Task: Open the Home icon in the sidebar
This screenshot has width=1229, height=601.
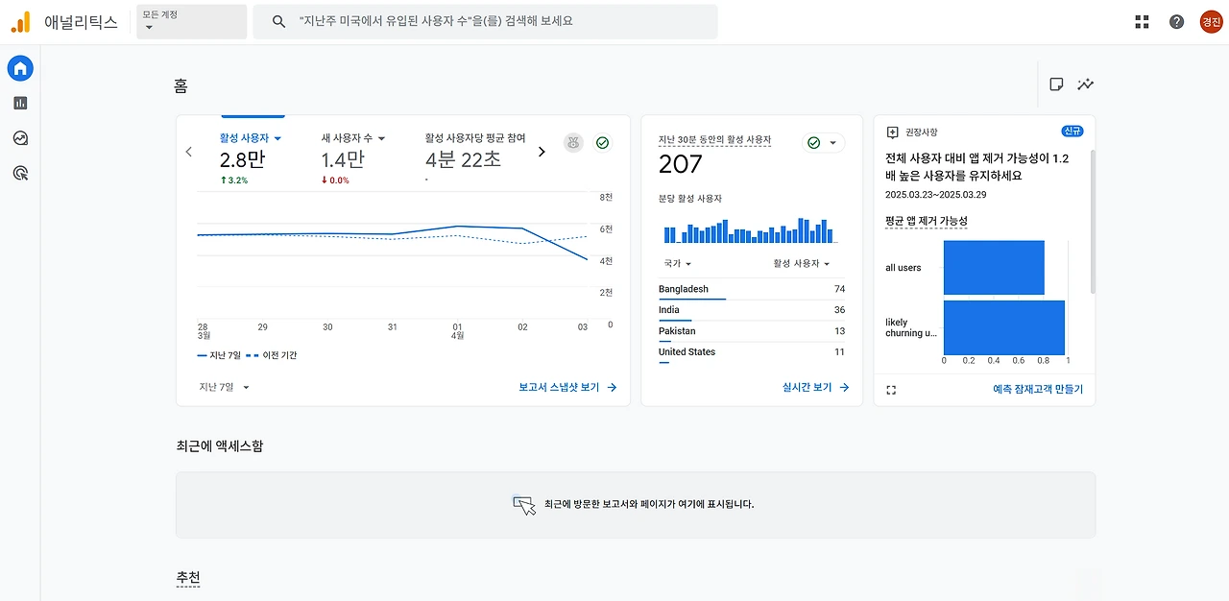Action: click(20, 68)
